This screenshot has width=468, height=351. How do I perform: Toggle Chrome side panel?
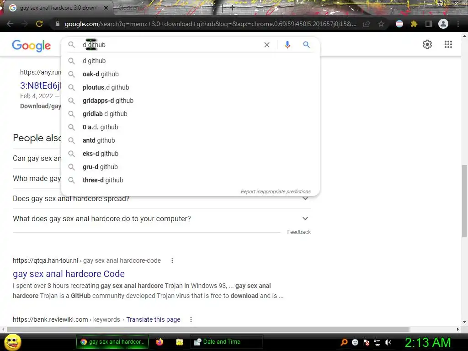pos(429,24)
